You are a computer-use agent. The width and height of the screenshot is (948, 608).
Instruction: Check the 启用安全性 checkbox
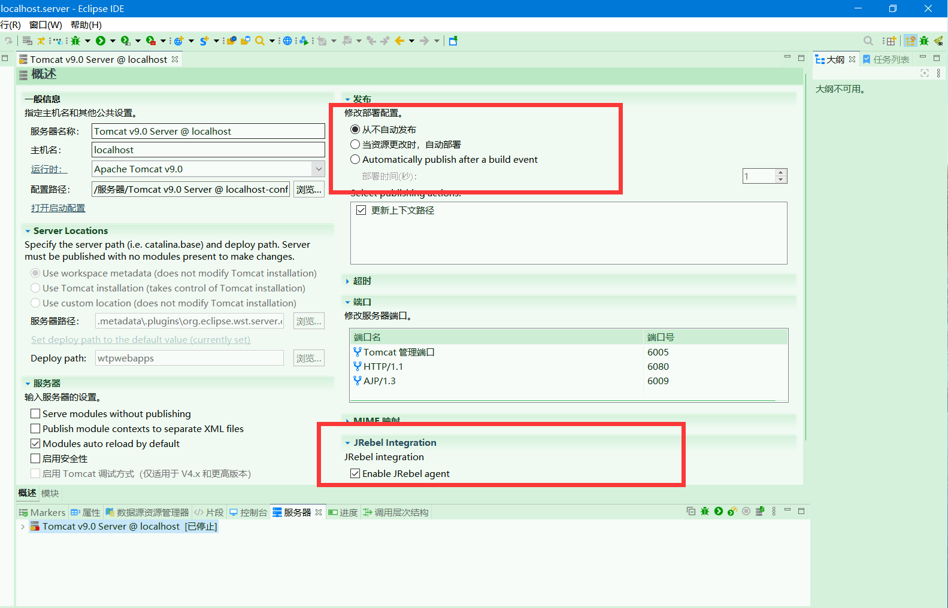pyautogui.click(x=35, y=458)
